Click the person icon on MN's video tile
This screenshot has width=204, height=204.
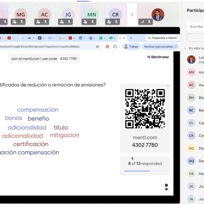pyautogui.click(x=85, y=22)
